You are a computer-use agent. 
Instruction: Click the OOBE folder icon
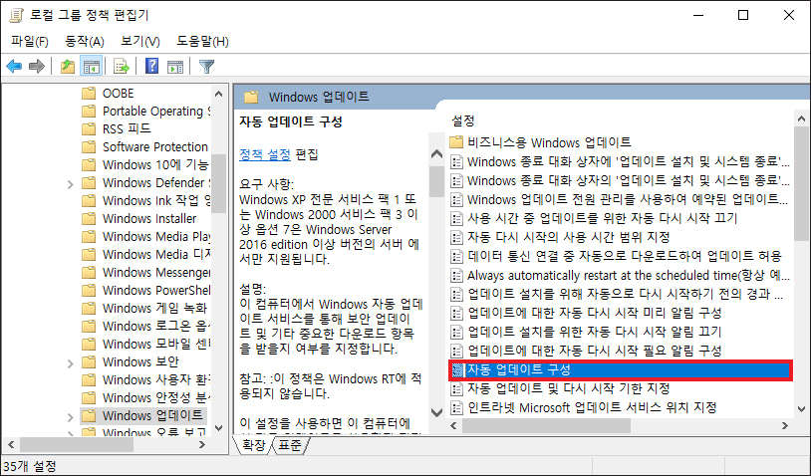(89, 93)
